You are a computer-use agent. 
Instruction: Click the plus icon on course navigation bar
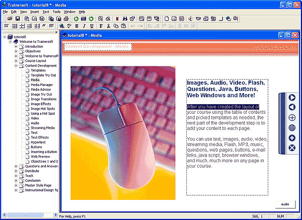pos(292,138)
